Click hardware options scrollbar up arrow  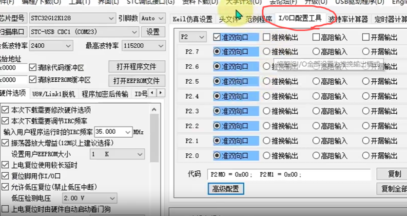(154, 109)
